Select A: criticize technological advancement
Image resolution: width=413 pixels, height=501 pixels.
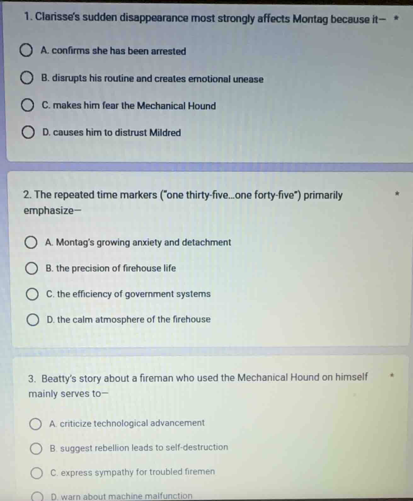[x=35, y=424]
